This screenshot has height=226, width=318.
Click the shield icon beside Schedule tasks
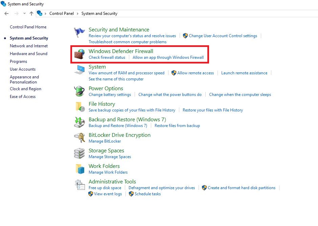click(x=131, y=194)
